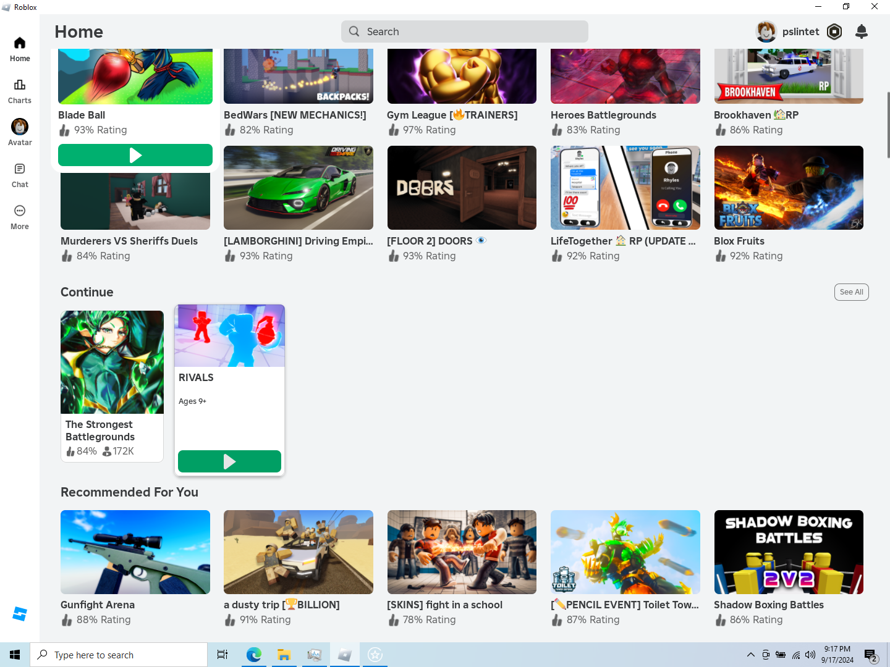The image size is (890, 667).
Task: Open the Blade Ball thumbnail
Action: [135, 76]
